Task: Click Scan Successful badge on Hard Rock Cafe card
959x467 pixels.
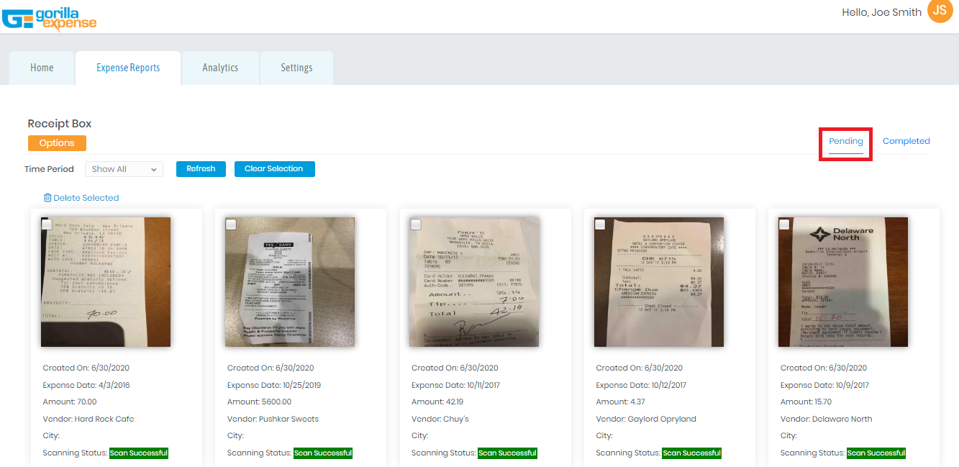Action: (x=138, y=453)
